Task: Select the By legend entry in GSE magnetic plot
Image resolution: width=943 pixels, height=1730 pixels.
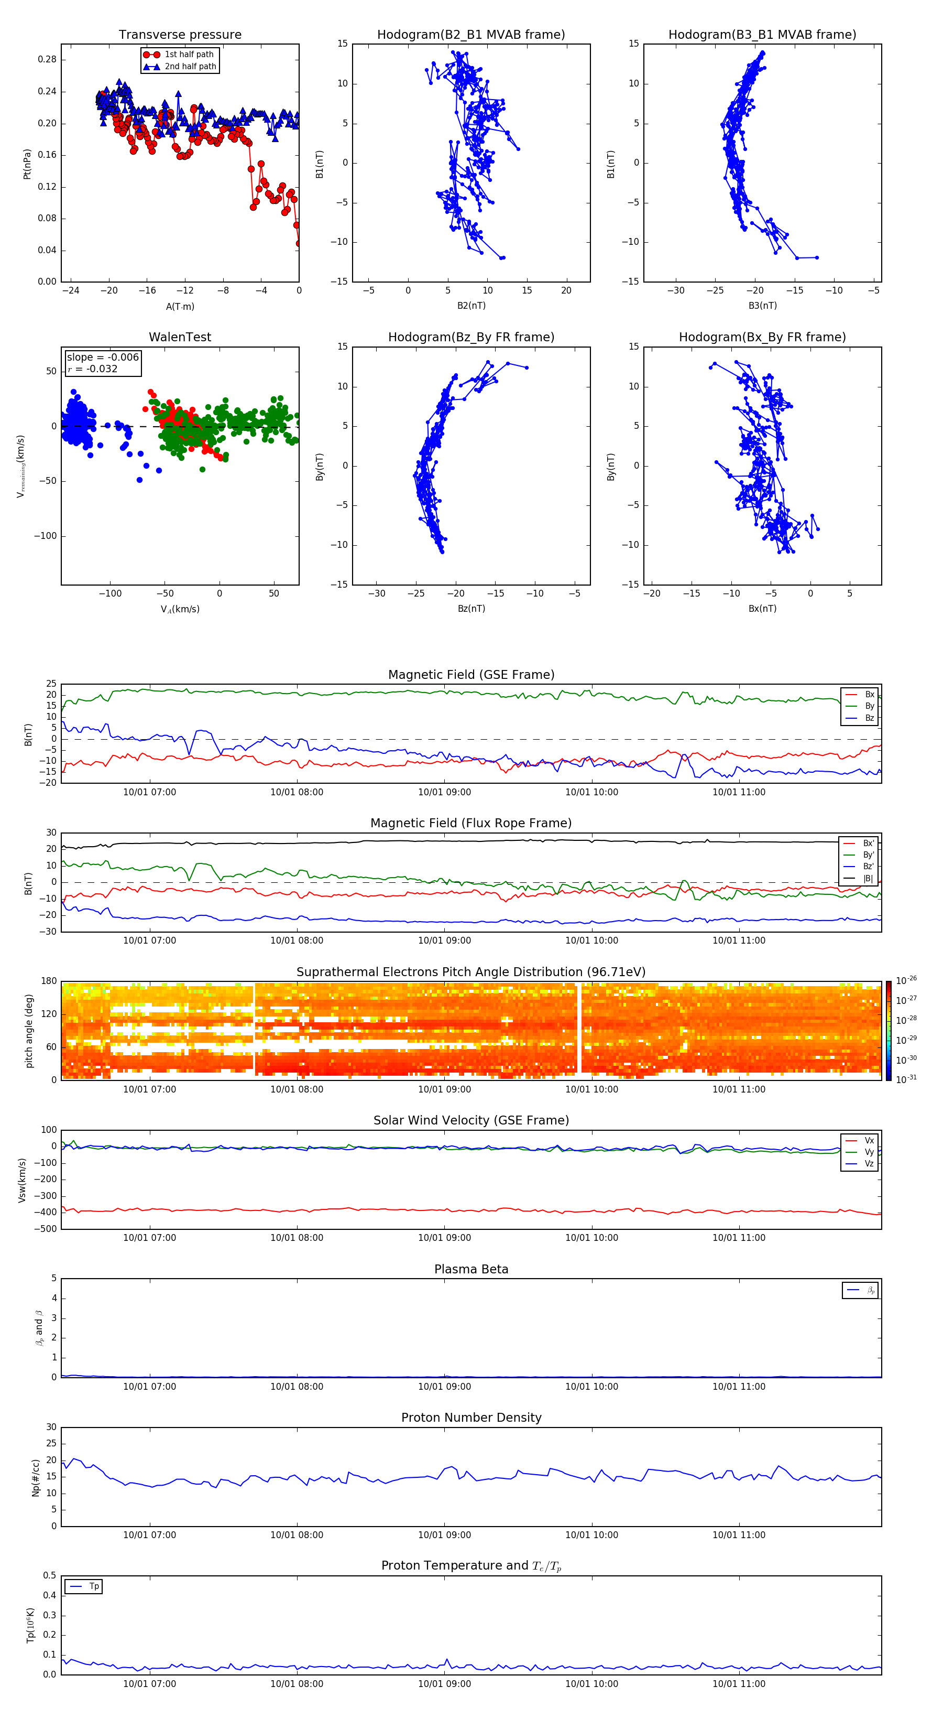Action: click(x=860, y=706)
